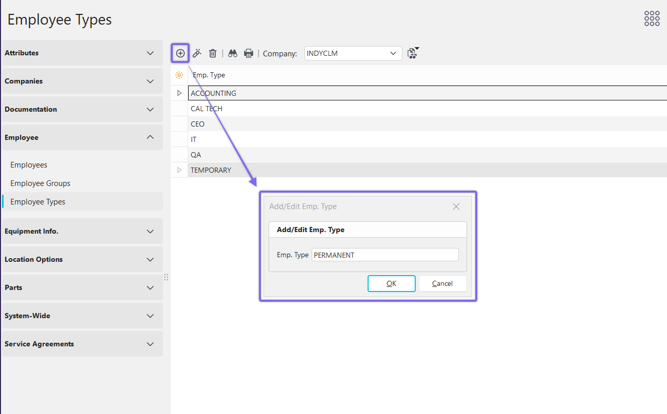Click the add new employee type icon
Image resolution: width=667 pixels, height=414 pixels.
(x=180, y=53)
